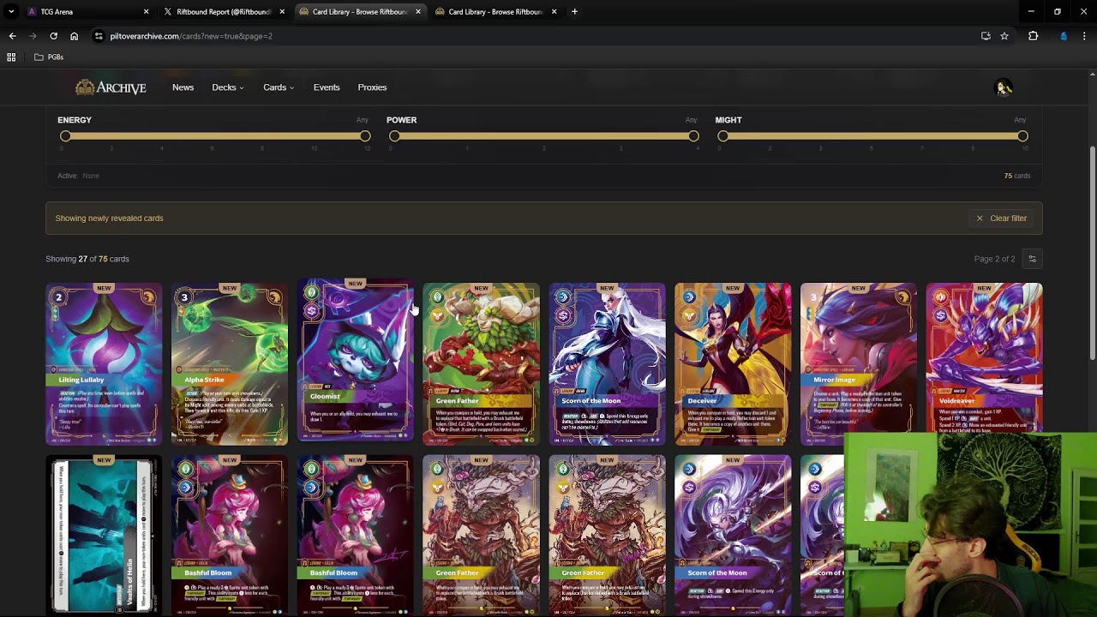The height and width of the screenshot is (617, 1097).
Task: Click the MIGHT label
Action: click(x=728, y=120)
